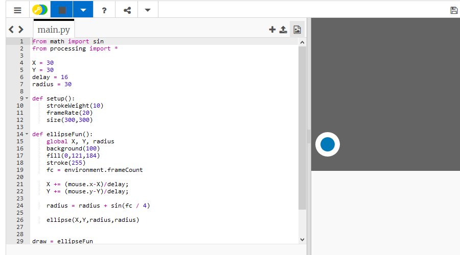Click the line "Y += (mouse.y-Y)/delay;"
460x255 pixels.
pos(87,191)
